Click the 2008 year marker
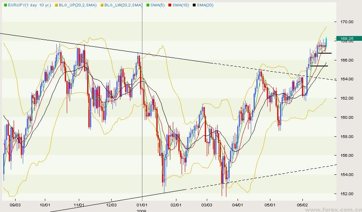This screenshot has width=362, height=212. coord(141,209)
